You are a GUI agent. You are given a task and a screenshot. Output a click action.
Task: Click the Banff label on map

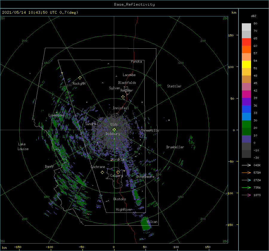click(x=49, y=166)
